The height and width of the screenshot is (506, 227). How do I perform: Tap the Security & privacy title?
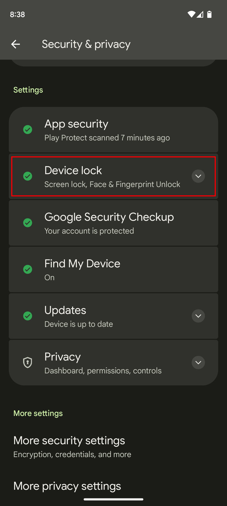click(x=86, y=44)
